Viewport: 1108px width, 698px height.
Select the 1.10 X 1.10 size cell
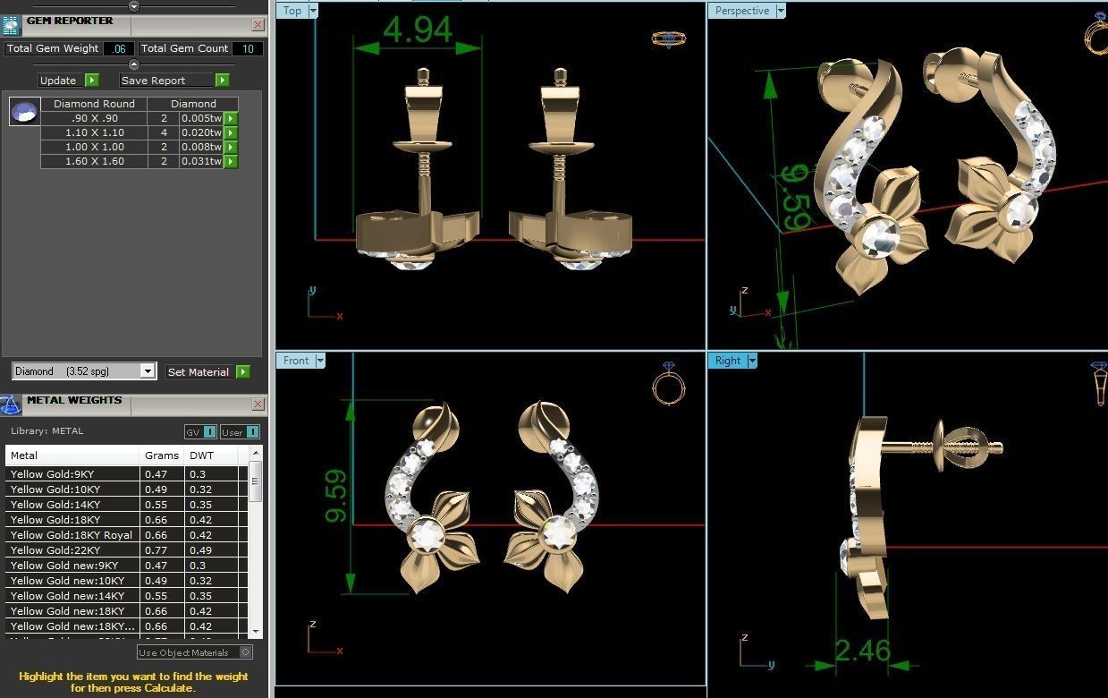click(94, 132)
